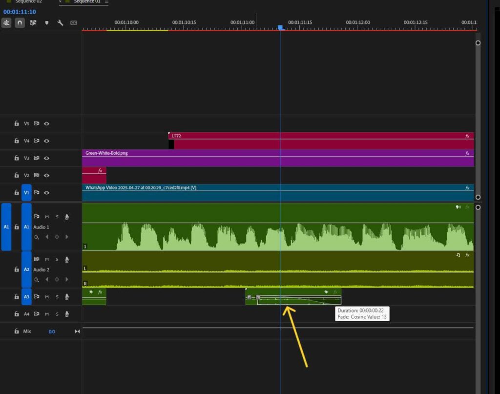This screenshot has height=394, width=500.
Task: Click the Mix track volume value 0.0
Action: (x=51, y=331)
